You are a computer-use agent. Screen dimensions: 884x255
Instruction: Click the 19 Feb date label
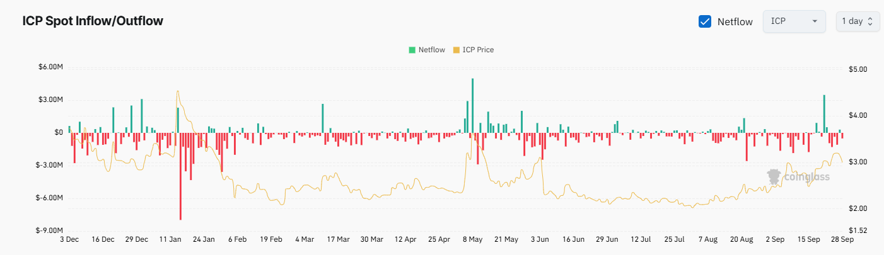point(271,240)
